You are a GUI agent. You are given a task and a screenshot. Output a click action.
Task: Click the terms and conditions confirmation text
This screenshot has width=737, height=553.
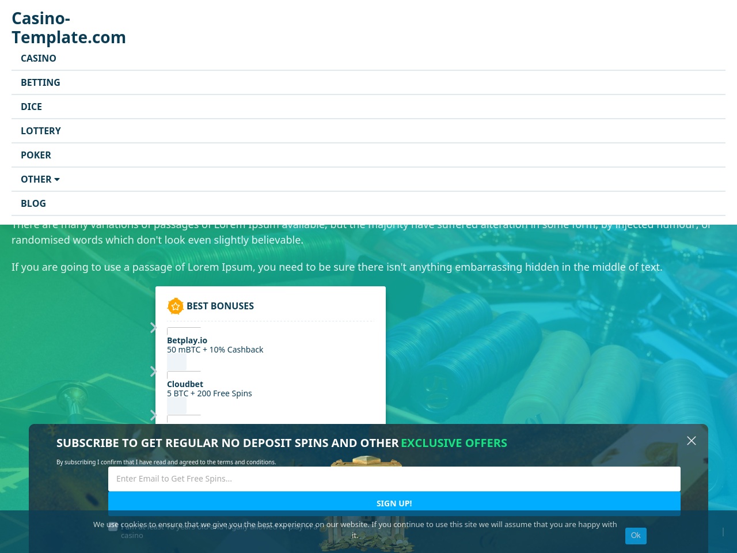(166, 462)
